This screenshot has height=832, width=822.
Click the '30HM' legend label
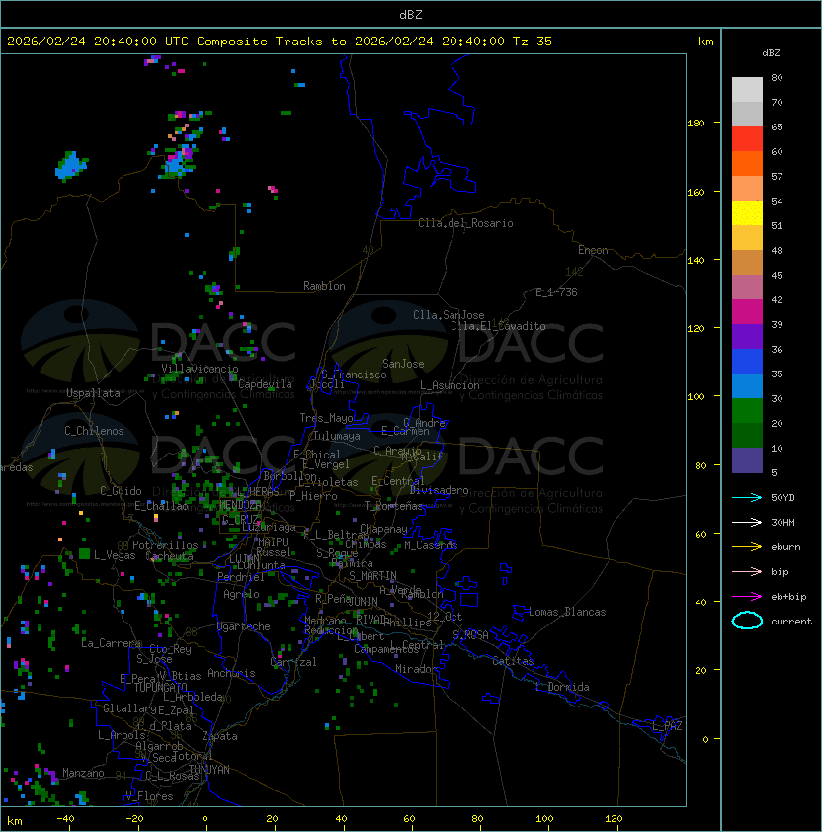[782, 523]
